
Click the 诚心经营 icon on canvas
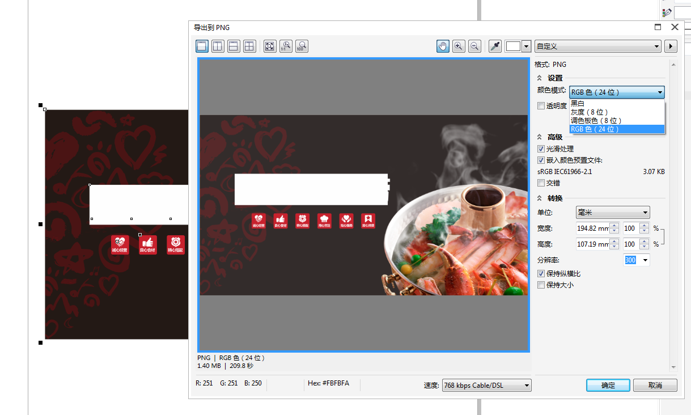tap(120, 245)
